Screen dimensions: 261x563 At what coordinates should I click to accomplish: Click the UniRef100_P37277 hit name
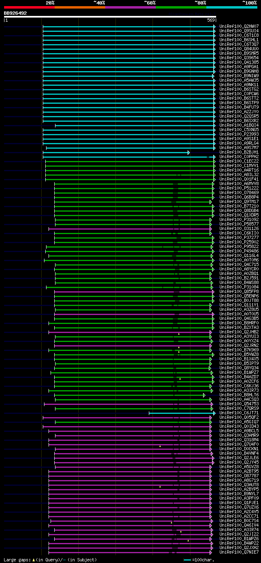pos(239,238)
